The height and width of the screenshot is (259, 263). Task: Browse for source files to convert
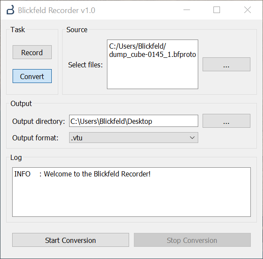(x=226, y=64)
